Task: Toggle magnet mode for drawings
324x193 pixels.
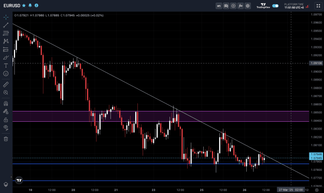Action: (6, 104)
